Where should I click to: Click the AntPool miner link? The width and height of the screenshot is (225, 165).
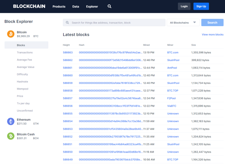pyautogui.click(x=172, y=68)
